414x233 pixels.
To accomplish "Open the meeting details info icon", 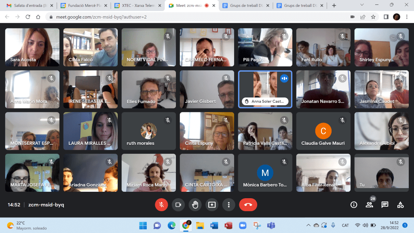I will tap(354, 205).
